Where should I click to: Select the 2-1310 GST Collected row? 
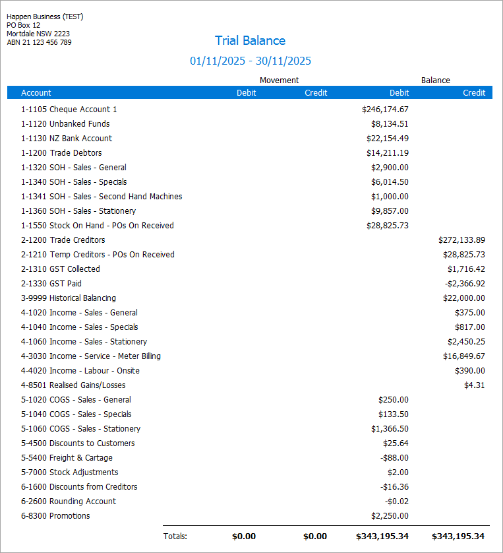[60, 269]
